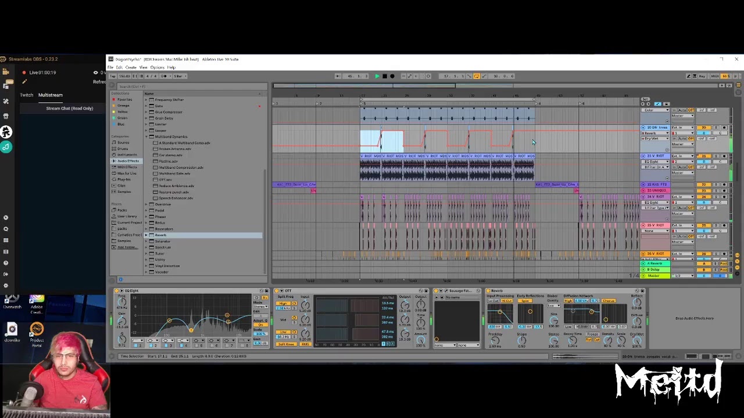Collapse the Multiband Dynamics folder
Image resolution: width=744 pixels, height=418 pixels.
[x=146, y=136]
